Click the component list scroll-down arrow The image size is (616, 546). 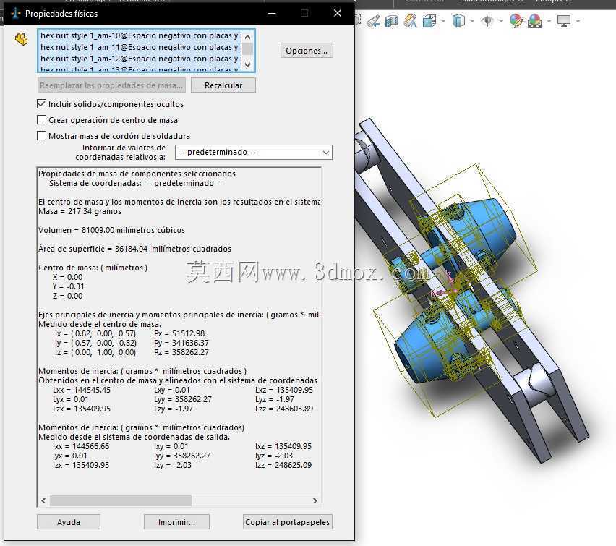coord(247,64)
